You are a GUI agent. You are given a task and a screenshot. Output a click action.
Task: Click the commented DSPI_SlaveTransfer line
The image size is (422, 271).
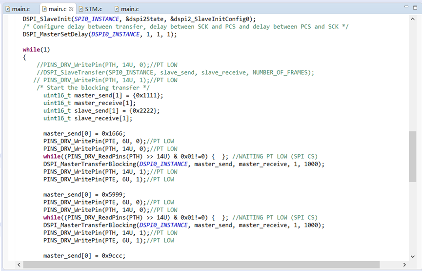(x=175, y=72)
